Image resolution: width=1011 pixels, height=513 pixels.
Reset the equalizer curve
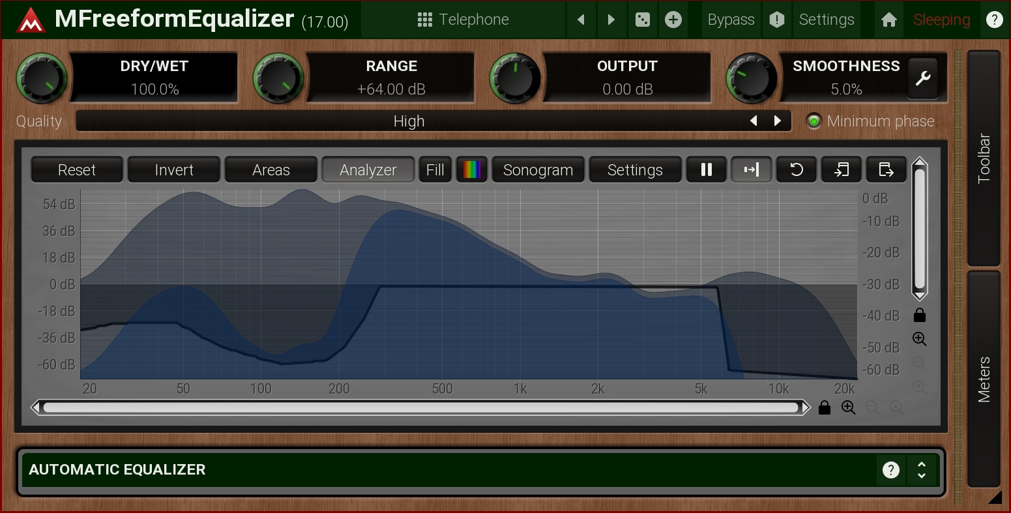coord(77,169)
